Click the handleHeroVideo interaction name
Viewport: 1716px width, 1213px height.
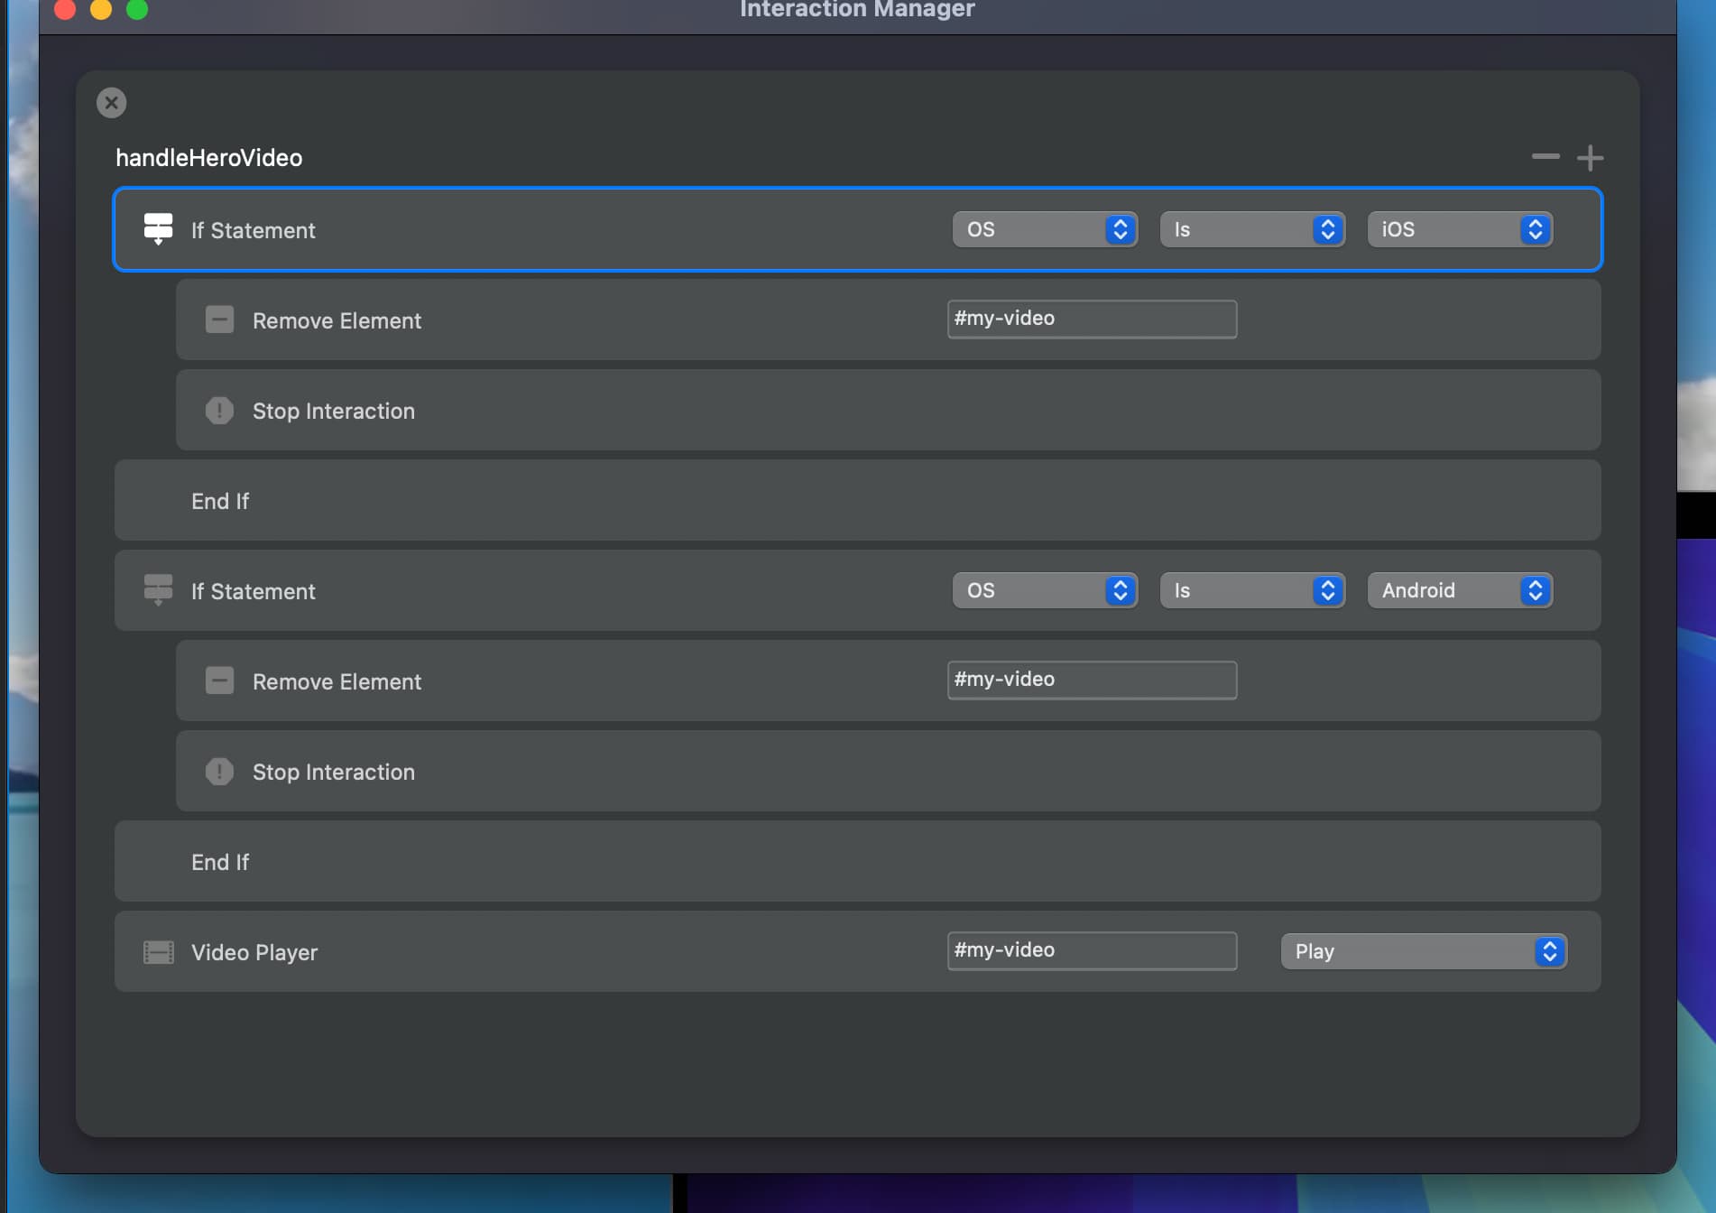click(209, 158)
